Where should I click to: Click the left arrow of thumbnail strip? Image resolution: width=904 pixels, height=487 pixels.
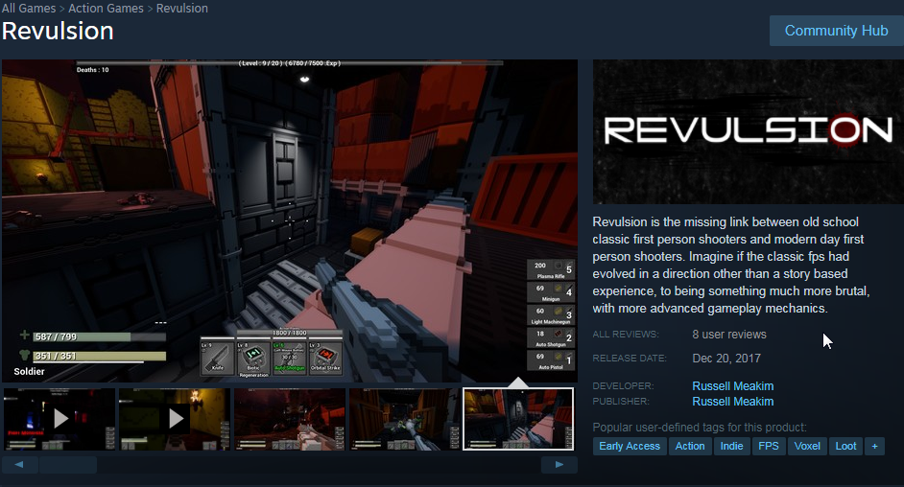(x=19, y=465)
